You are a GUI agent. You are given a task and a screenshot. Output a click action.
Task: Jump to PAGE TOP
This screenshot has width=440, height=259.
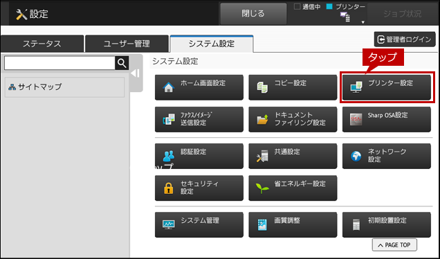394,245
